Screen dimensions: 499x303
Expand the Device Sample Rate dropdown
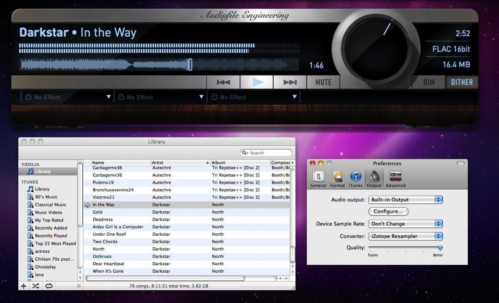(x=405, y=224)
